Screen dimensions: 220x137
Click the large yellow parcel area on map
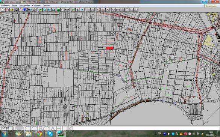click(209, 42)
